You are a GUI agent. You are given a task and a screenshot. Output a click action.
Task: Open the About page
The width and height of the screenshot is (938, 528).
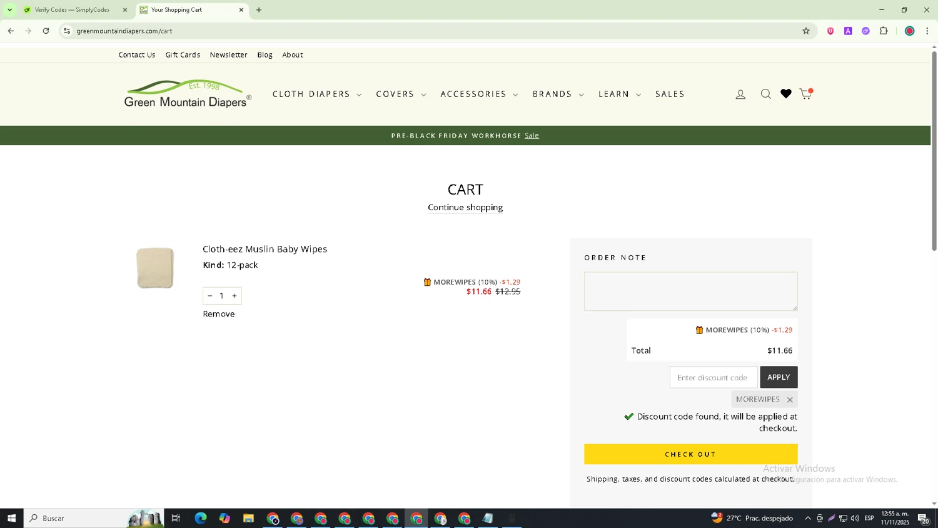293,55
